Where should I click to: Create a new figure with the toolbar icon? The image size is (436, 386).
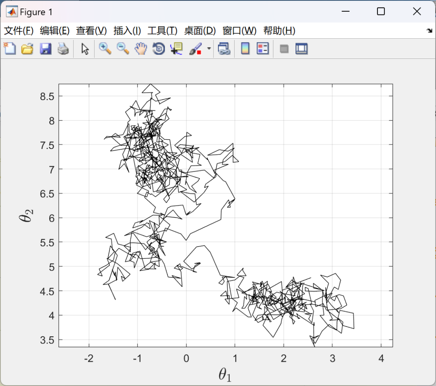(x=10, y=49)
